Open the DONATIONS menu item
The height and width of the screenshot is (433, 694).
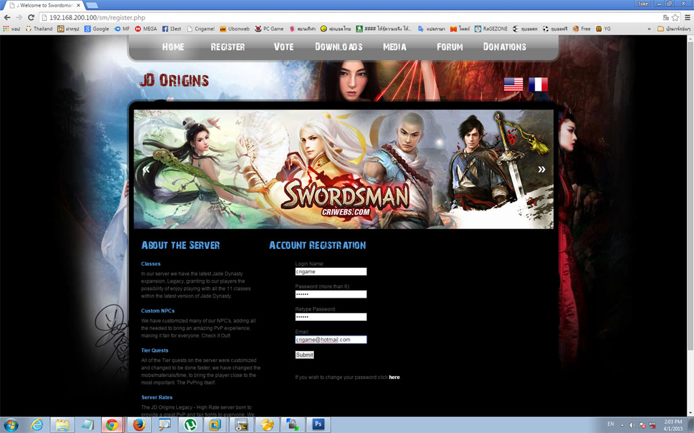pyautogui.click(x=504, y=47)
